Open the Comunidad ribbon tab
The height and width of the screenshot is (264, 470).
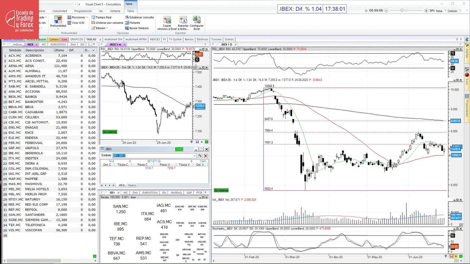point(60,11)
